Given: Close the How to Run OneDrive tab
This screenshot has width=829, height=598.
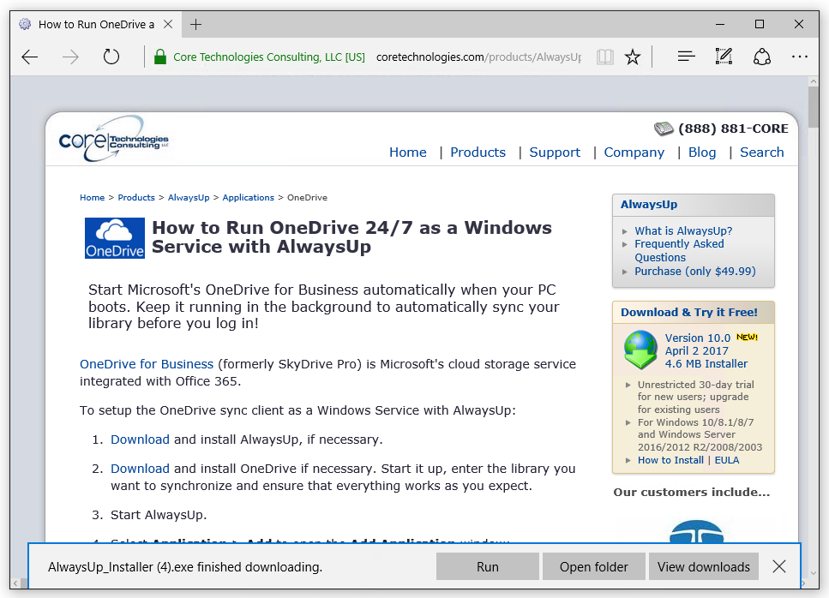Looking at the screenshot, I should 167,24.
